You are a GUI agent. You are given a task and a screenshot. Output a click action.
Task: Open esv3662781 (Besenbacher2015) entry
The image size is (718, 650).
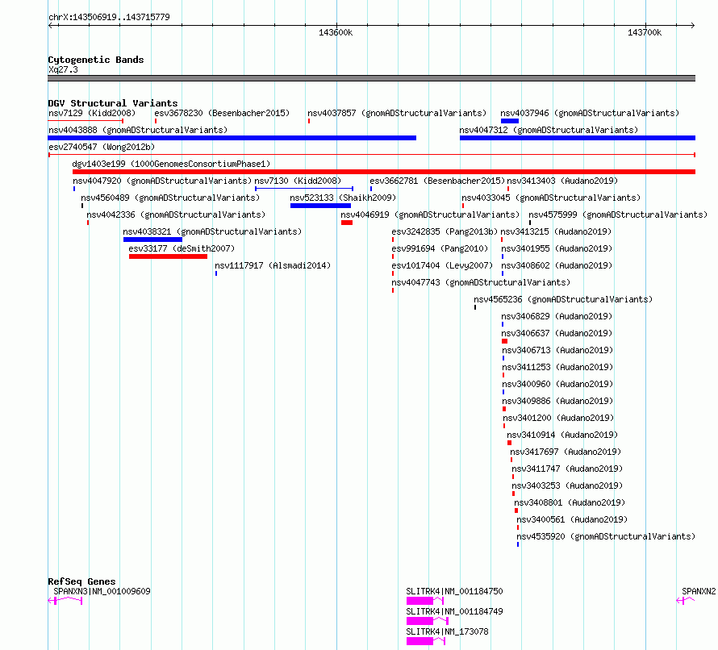point(437,181)
